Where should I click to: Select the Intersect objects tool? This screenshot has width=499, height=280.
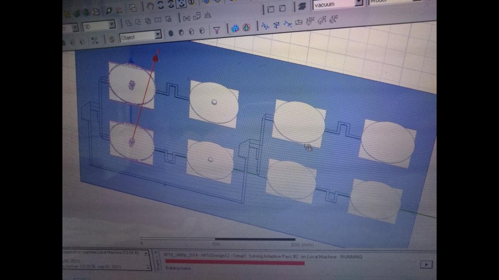click(148, 21)
